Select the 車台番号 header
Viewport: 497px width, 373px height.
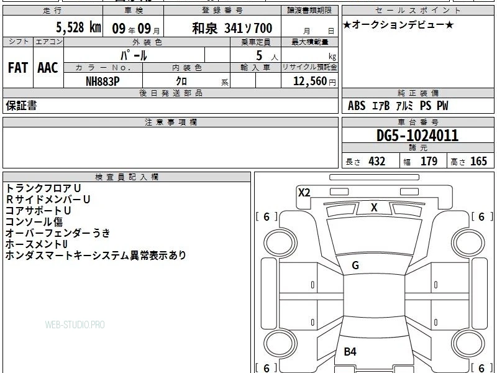pyautogui.click(x=418, y=122)
